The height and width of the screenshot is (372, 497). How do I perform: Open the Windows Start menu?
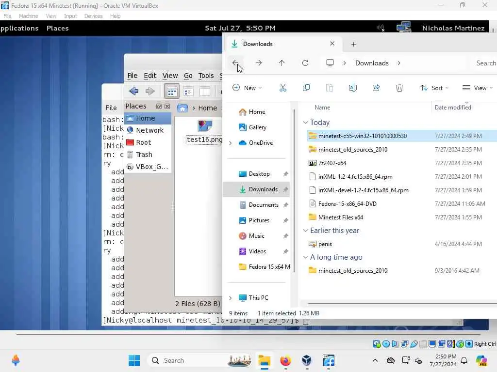(134, 360)
